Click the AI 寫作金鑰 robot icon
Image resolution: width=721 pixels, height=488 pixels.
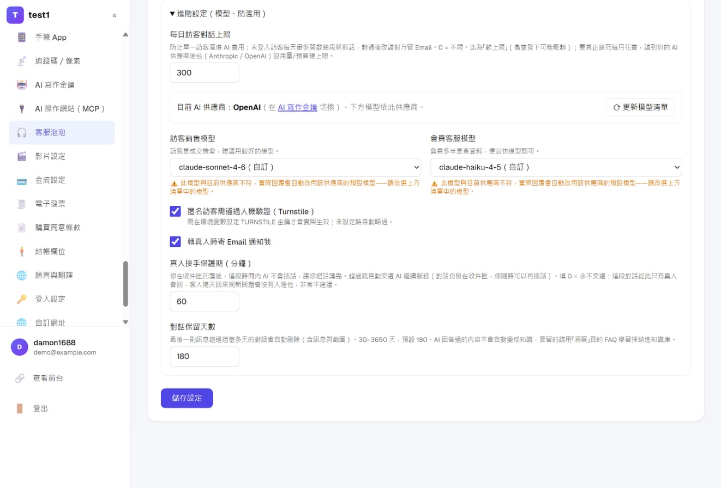pos(22,85)
